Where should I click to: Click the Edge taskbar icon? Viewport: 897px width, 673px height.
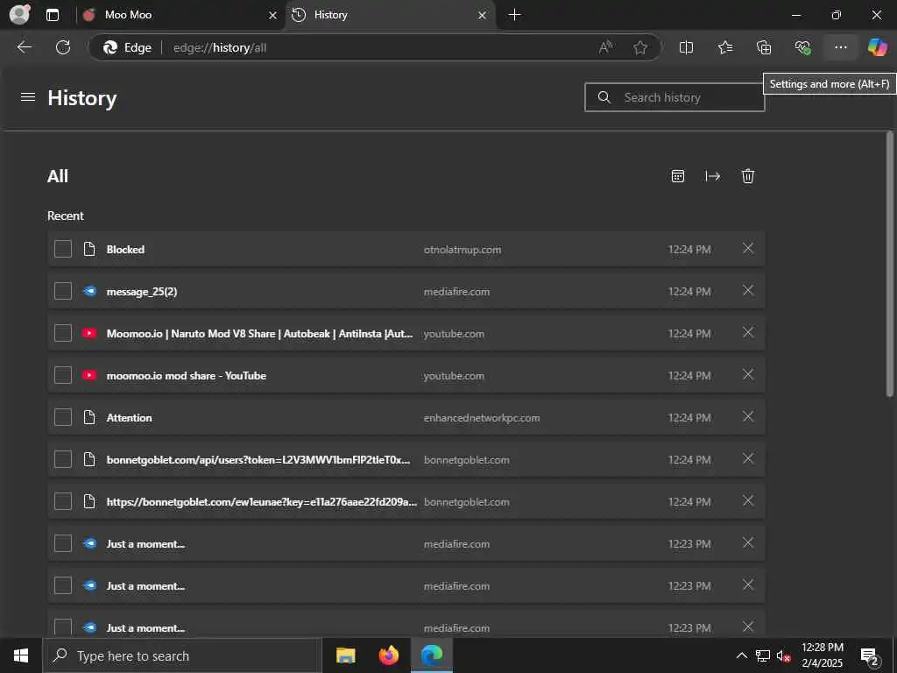(432, 655)
